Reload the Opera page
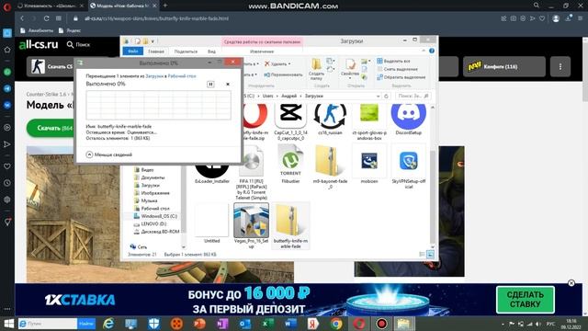Image resolution: width=588 pixels, height=331 pixels. tap(47, 18)
